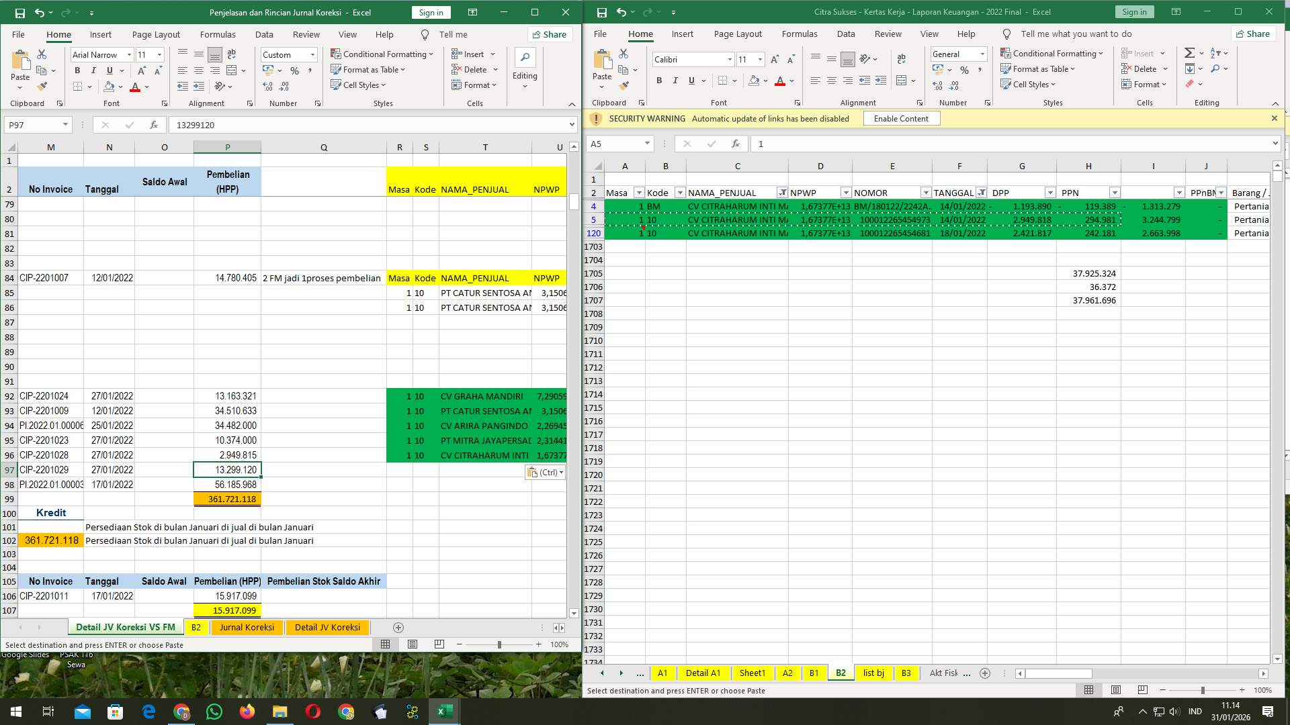Screen dimensions: 1290x725
Task: Toggle bold formatting on selected cell
Action: pyautogui.click(x=77, y=70)
